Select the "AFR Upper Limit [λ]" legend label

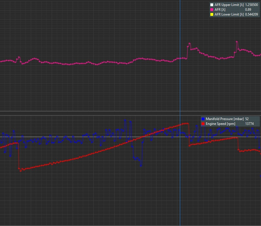tap(229, 5)
